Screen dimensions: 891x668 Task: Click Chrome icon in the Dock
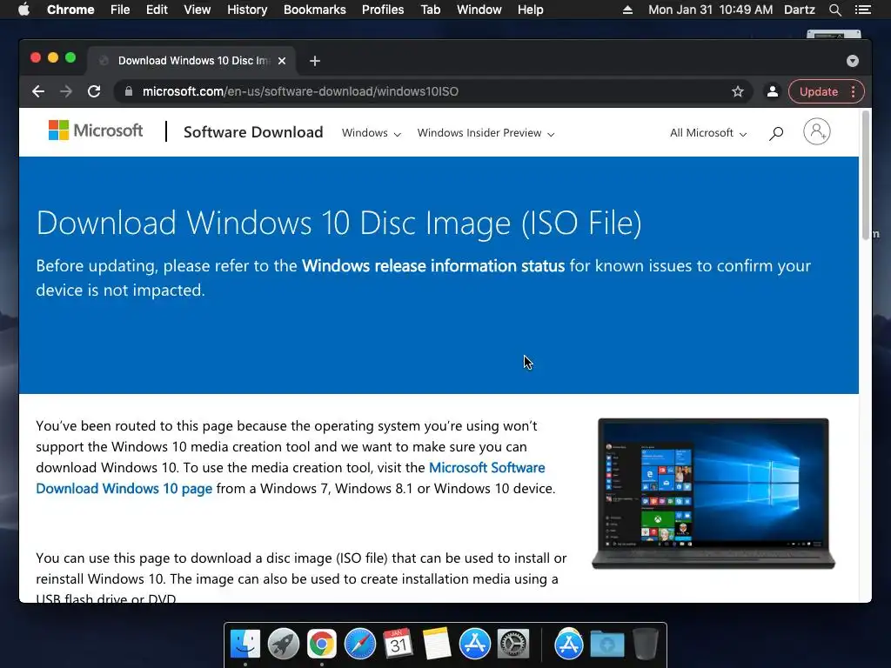coord(322,644)
